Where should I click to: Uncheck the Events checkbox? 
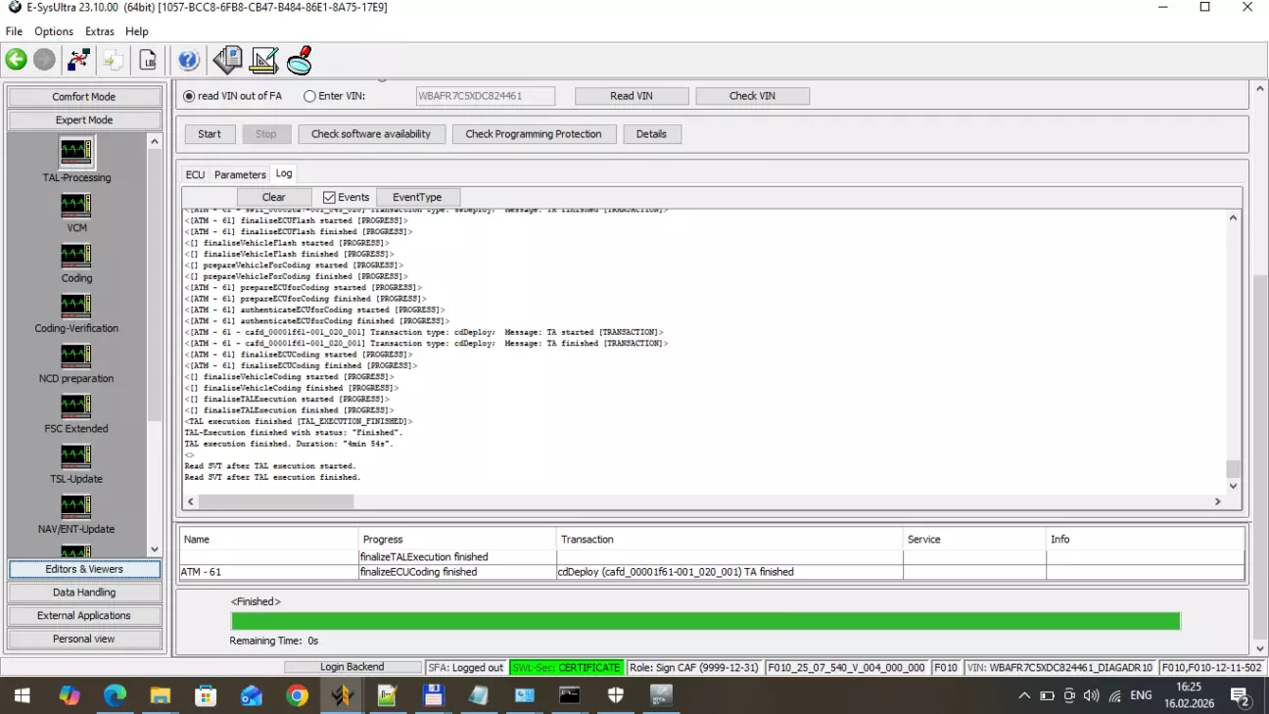coord(329,197)
